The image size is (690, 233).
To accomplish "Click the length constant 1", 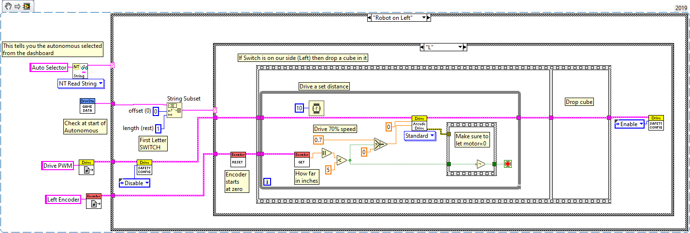I will click(158, 129).
